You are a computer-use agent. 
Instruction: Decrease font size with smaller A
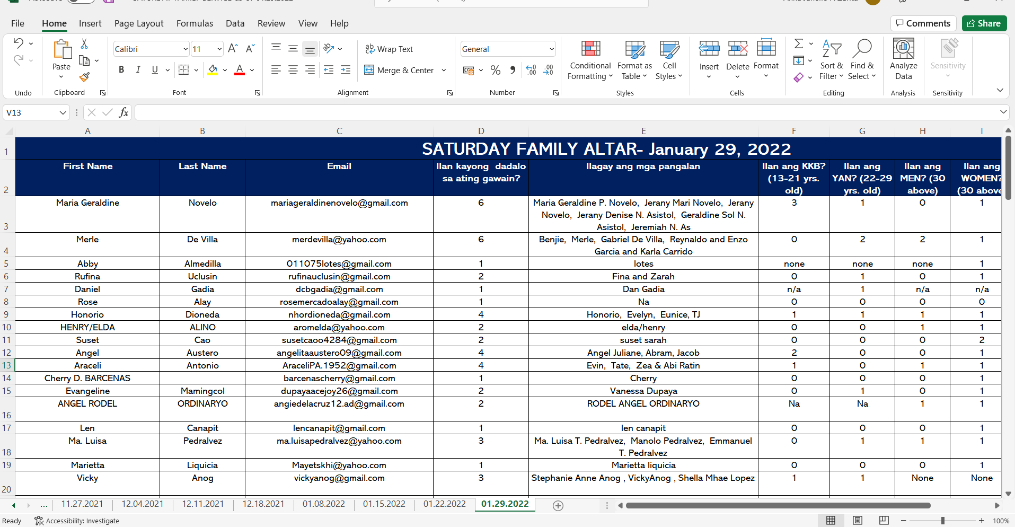click(x=251, y=49)
